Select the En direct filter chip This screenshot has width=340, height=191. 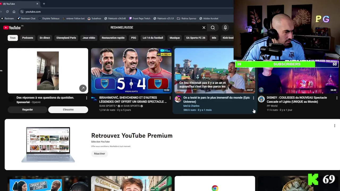click(45, 38)
